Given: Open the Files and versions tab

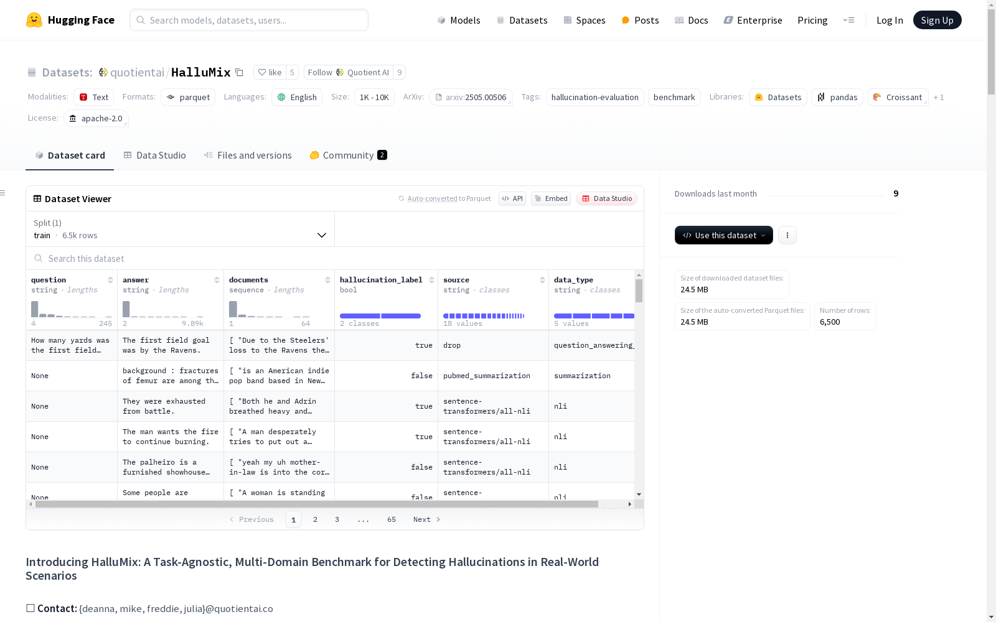Looking at the screenshot, I should click(x=248, y=155).
